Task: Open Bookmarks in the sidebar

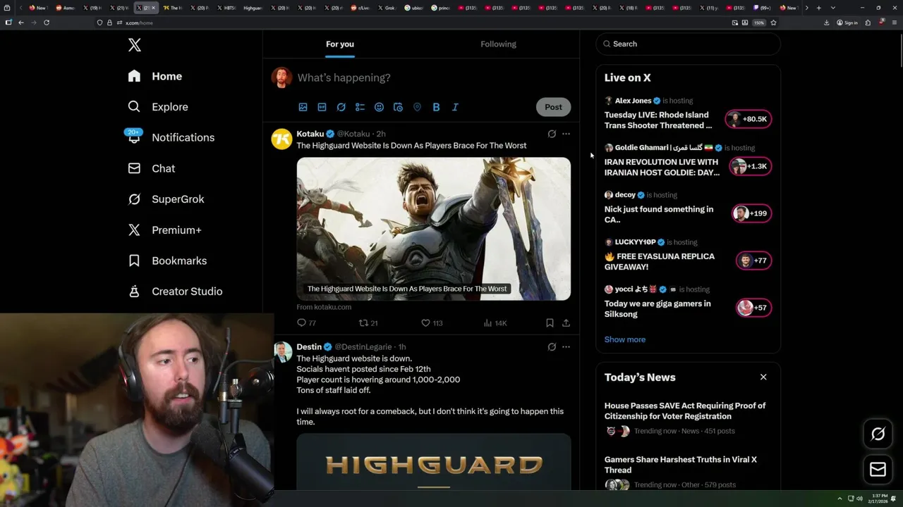Action: (x=168, y=261)
